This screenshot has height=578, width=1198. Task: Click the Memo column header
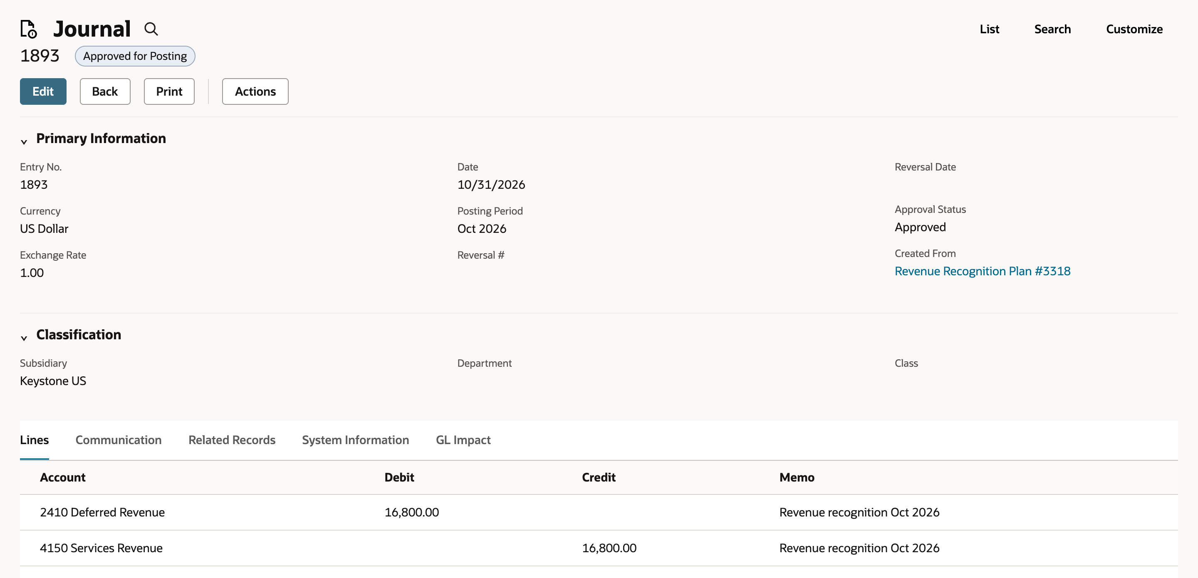pos(797,477)
